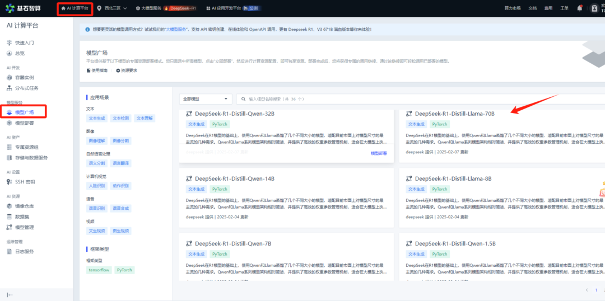
Task: Click 文本生成 tag on the Qwen-14B card
Action: pos(197,189)
